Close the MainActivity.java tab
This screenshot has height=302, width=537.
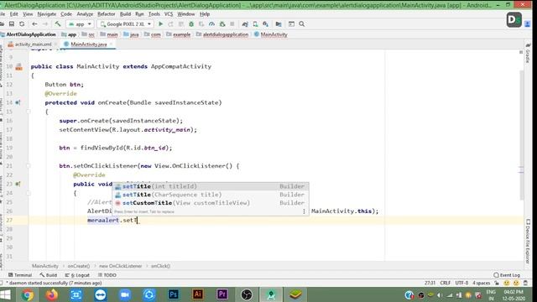tap(112, 44)
